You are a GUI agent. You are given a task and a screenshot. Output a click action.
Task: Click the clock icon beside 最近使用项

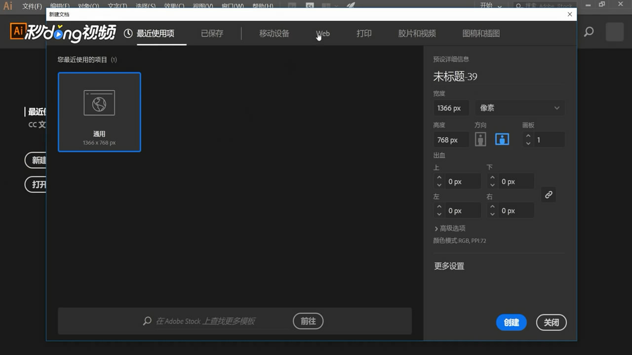click(x=127, y=33)
